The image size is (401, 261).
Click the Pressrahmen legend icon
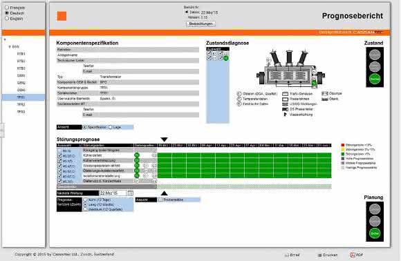coord(285,99)
